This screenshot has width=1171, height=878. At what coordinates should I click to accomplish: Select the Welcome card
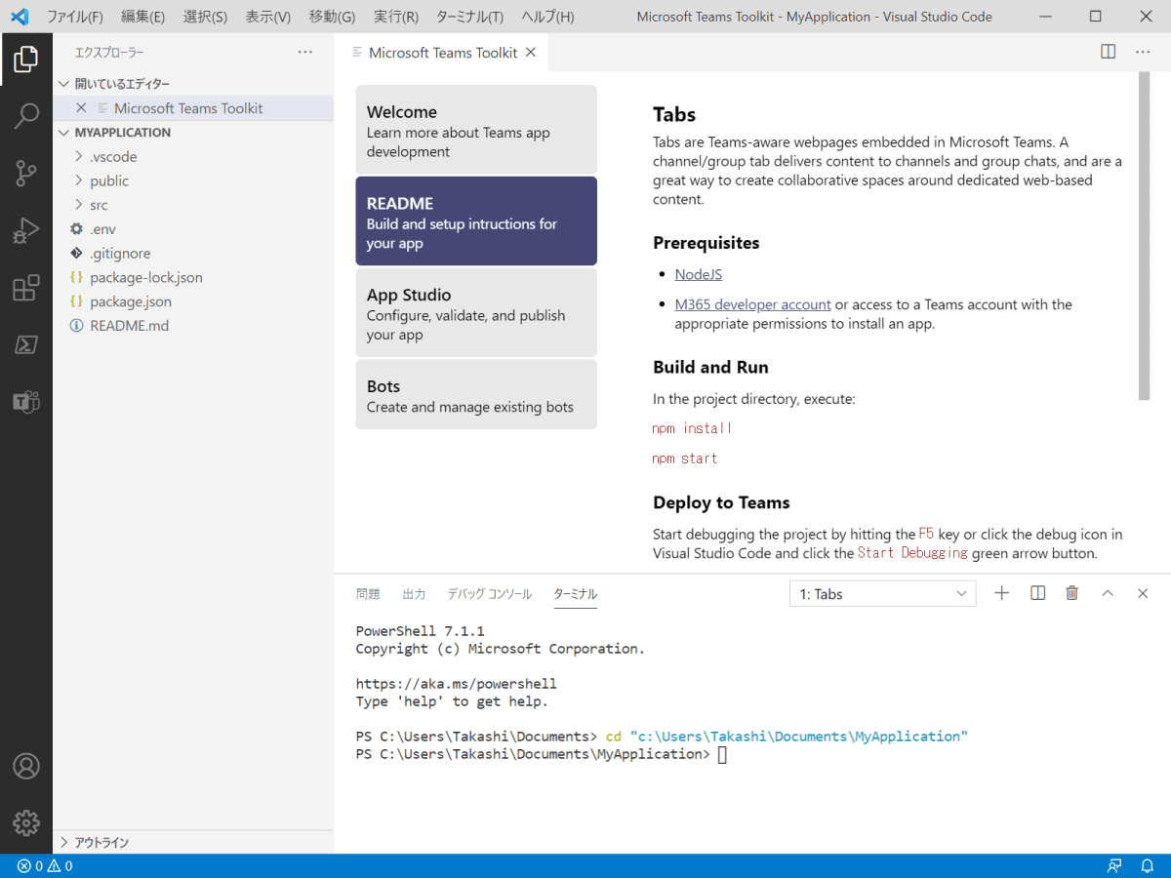point(476,130)
